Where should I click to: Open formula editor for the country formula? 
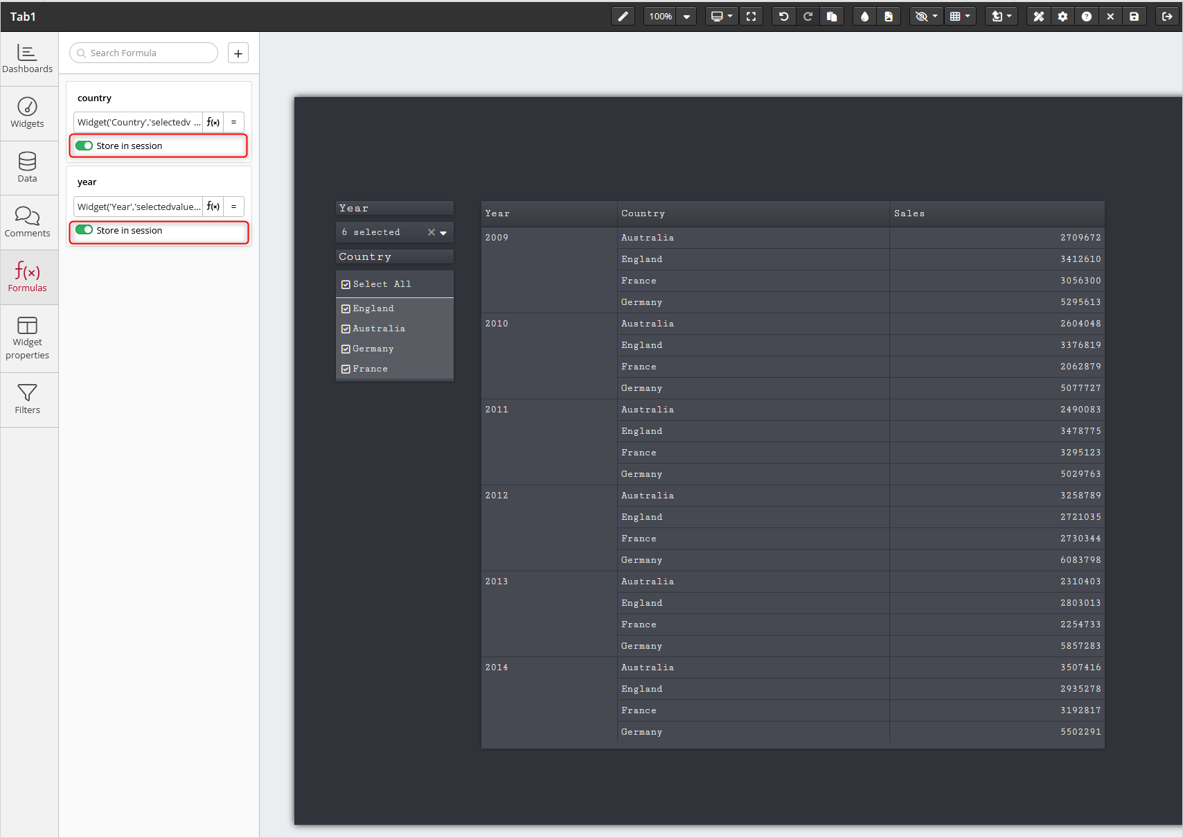pyautogui.click(x=213, y=123)
